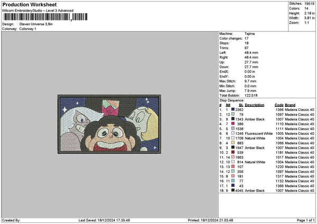
Task: Click the 'Created By:' footer label
Action: [x=11, y=220]
